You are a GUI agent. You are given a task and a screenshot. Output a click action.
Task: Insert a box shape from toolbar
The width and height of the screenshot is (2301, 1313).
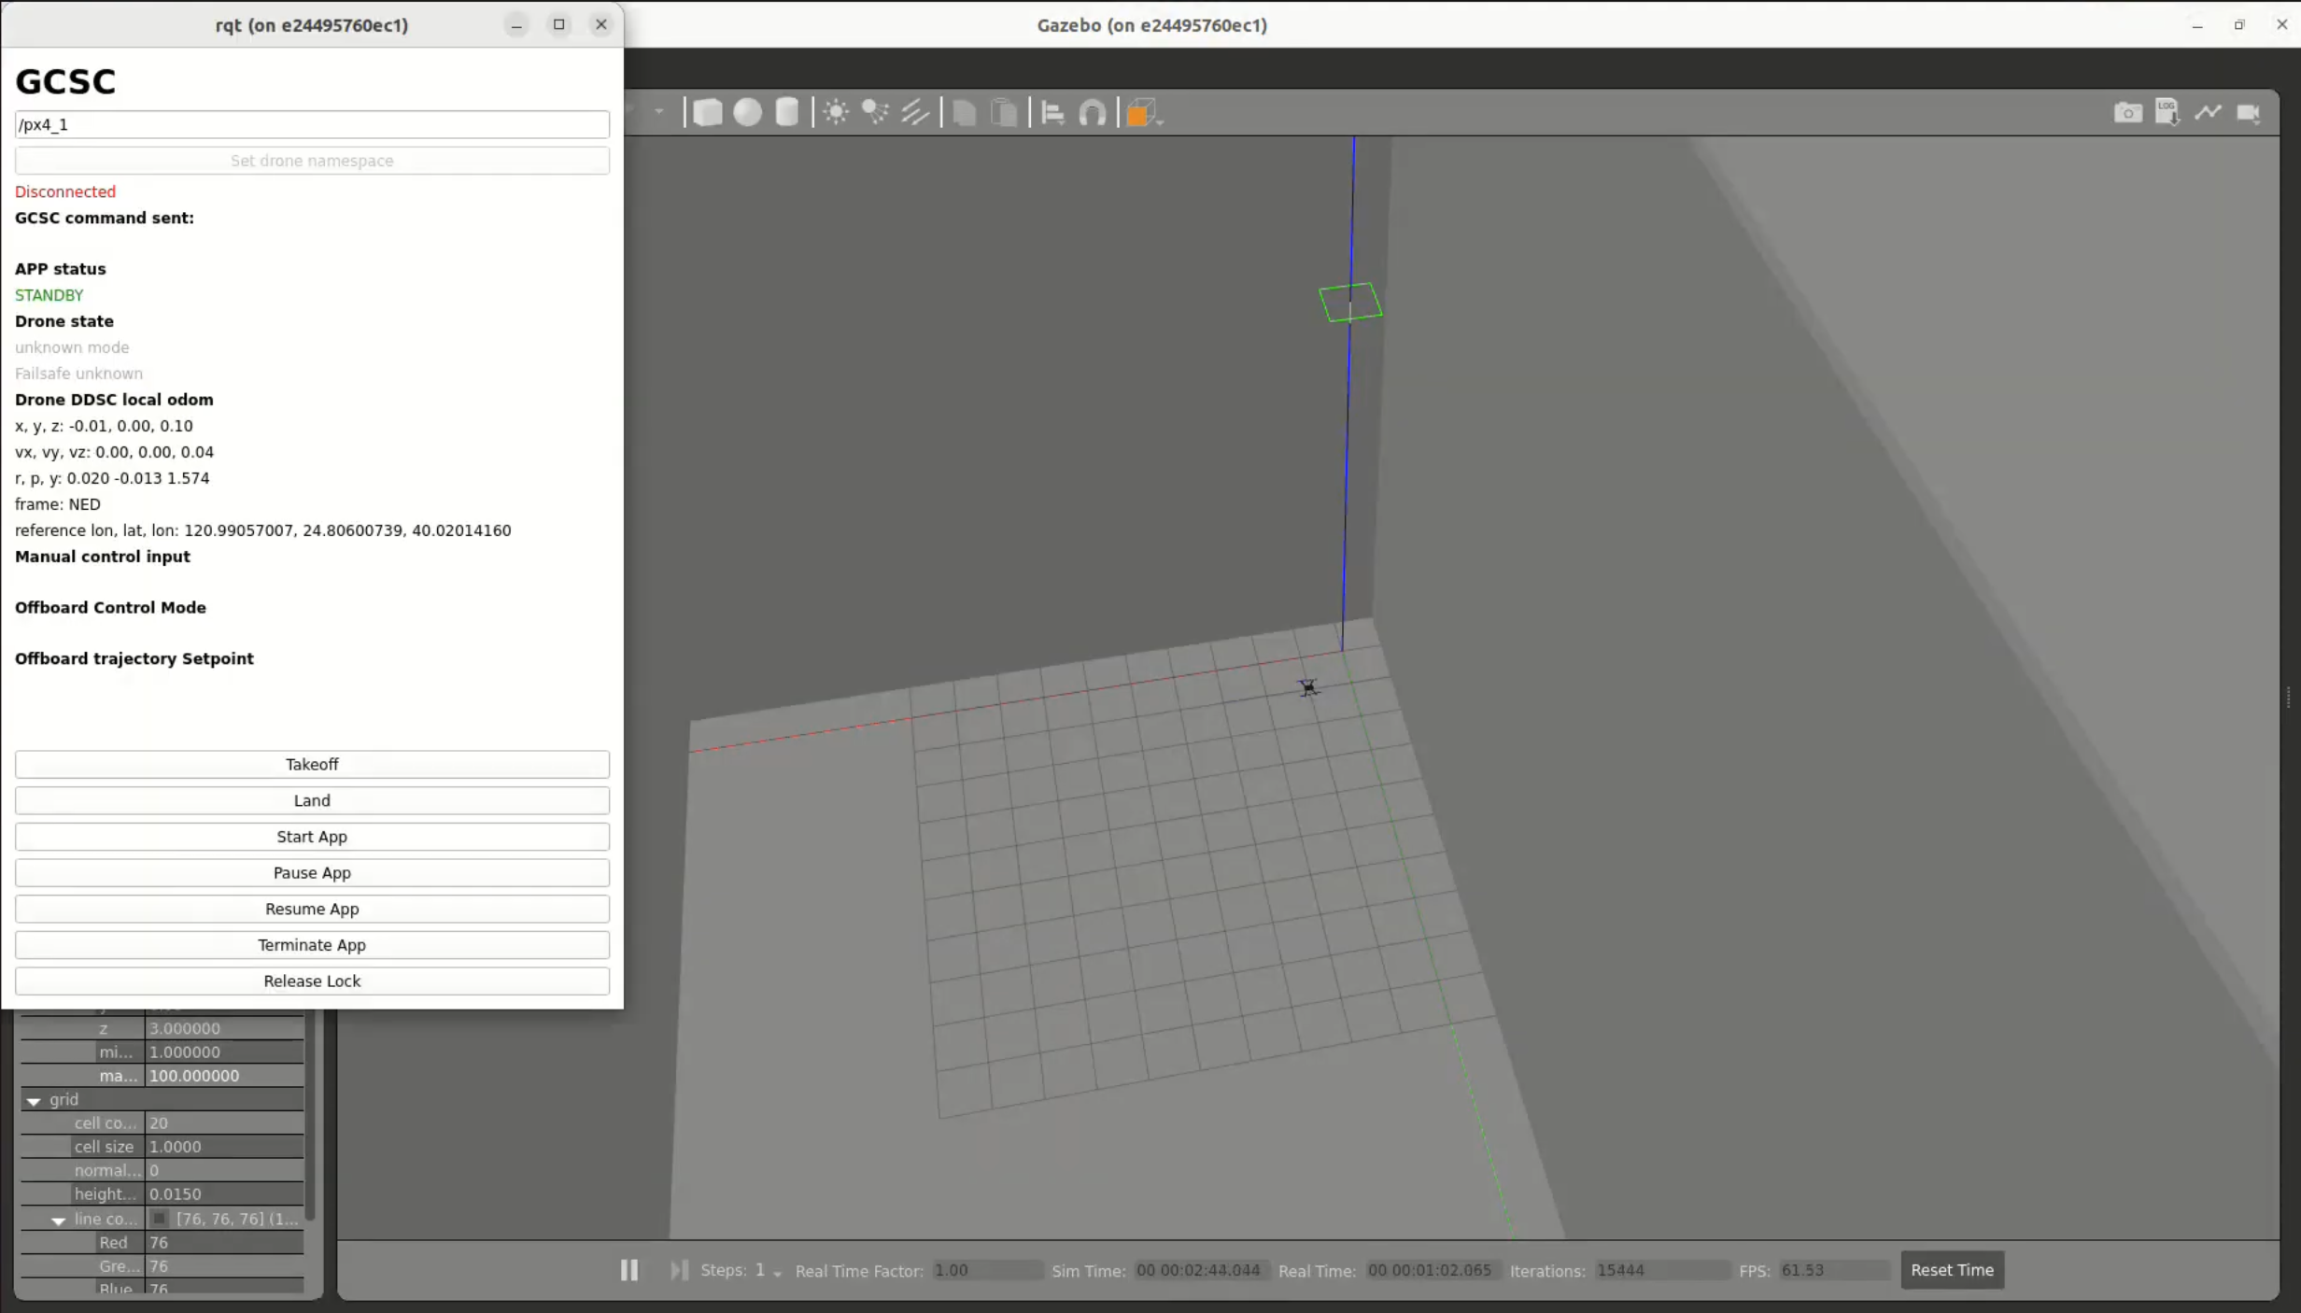coord(707,113)
